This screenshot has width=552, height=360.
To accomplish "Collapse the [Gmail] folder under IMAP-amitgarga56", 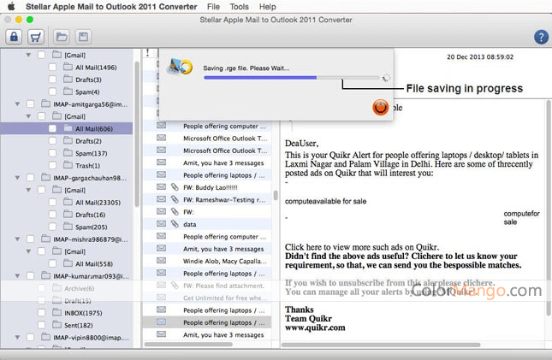I will click(x=28, y=116).
